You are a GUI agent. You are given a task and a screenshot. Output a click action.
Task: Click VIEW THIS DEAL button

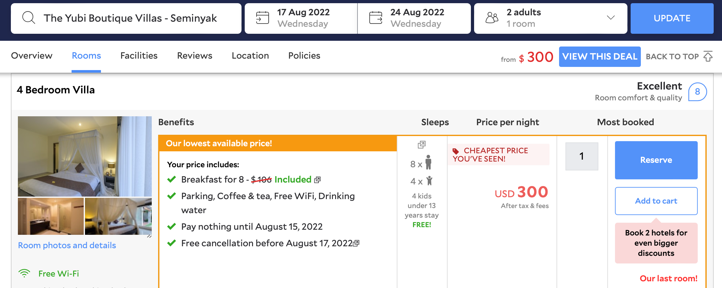click(x=600, y=57)
